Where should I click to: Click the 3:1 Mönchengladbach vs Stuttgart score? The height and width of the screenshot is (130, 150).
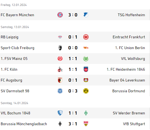(73, 124)
